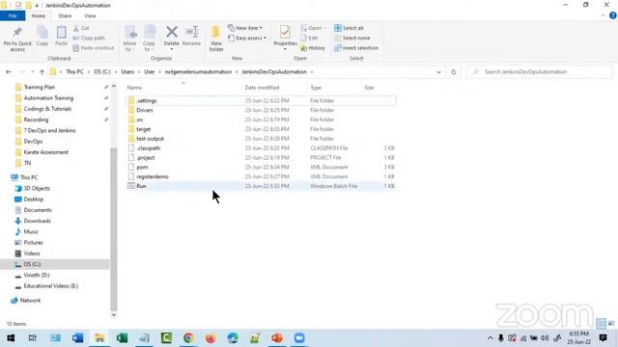Select the target folder
Image resolution: width=618 pixels, height=347 pixels.
click(261, 129)
